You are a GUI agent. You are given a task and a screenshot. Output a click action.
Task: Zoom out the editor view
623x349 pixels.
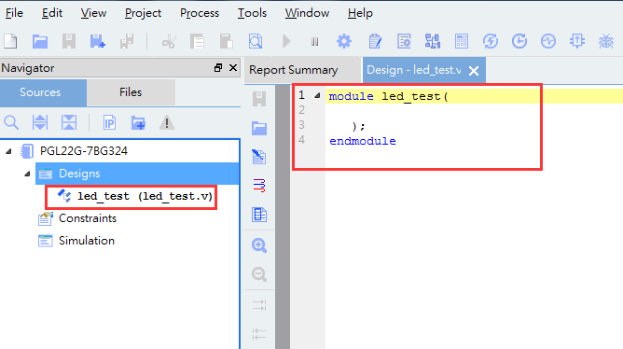tap(259, 274)
